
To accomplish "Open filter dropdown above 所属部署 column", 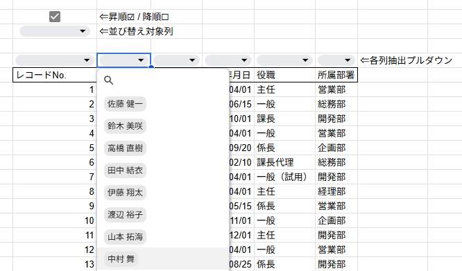I will click(336, 60).
